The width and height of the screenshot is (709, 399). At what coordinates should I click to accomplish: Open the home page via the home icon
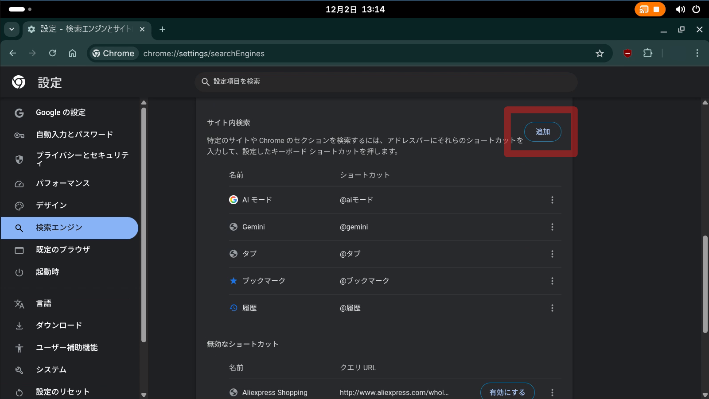(x=72, y=53)
